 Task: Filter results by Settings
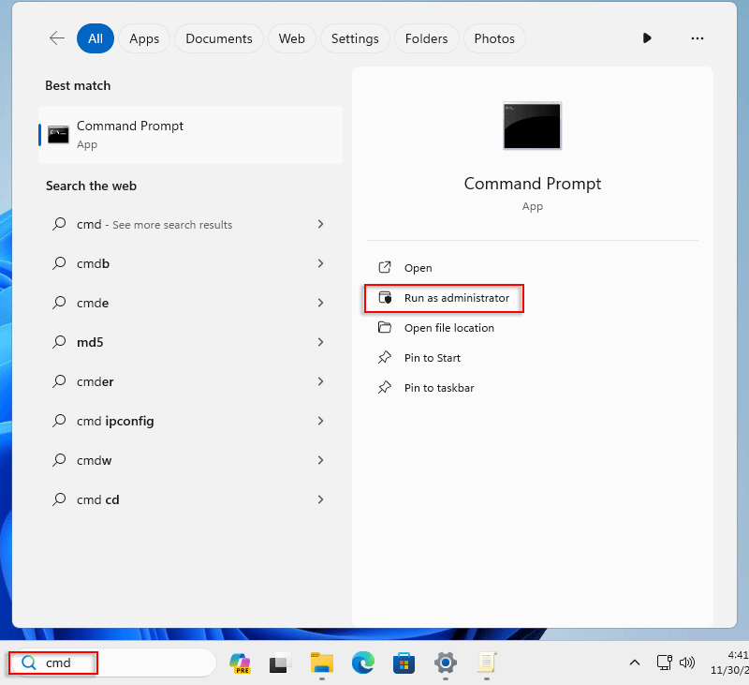click(355, 38)
